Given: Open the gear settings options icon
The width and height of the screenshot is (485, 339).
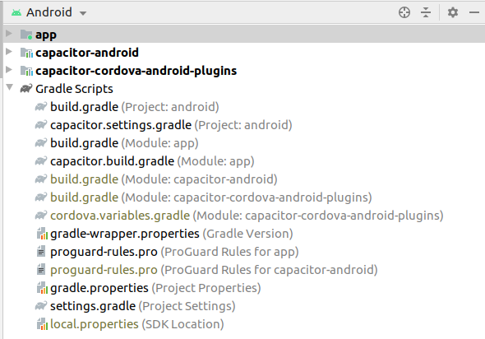Looking at the screenshot, I should point(453,12).
